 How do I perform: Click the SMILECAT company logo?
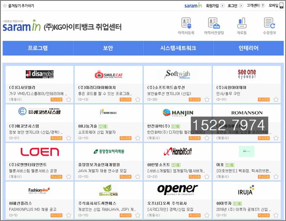[x=109, y=74]
